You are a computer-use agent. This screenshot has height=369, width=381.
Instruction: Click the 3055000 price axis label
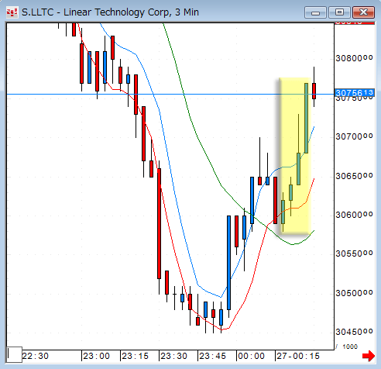click(354, 253)
